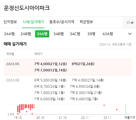Select the 2024.08. contract month row
Screen dimensions: 136x120
coord(67,90)
